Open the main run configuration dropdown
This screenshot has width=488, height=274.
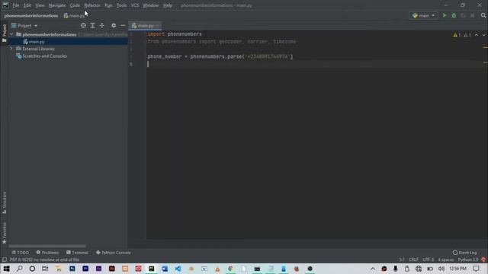[x=424, y=15]
